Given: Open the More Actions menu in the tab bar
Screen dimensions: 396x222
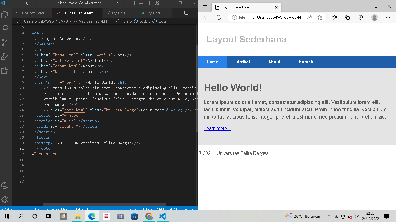Looking at the screenshot, I should click(194, 13).
